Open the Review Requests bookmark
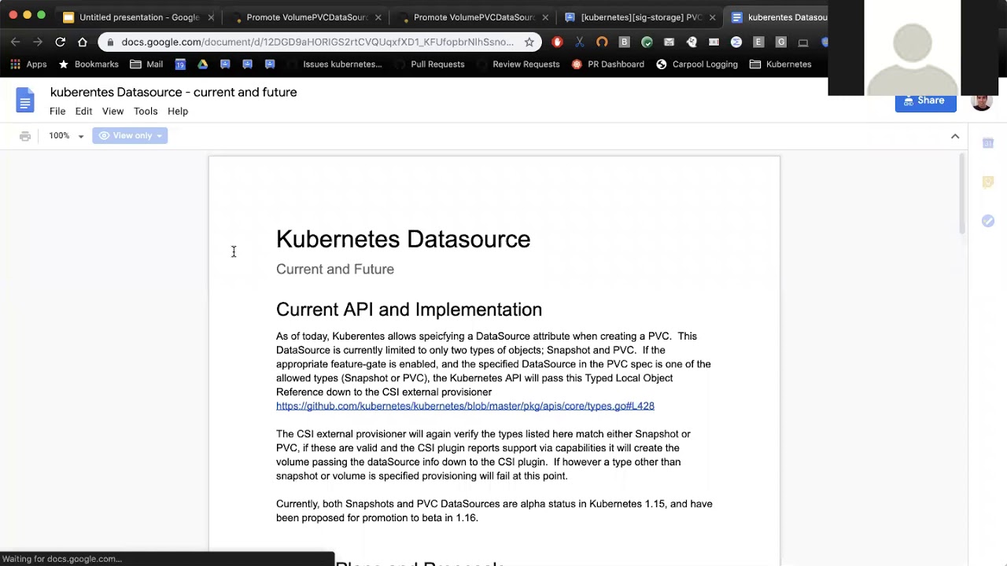The width and height of the screenshot is (1007, 566). click(x=518, y=64)
